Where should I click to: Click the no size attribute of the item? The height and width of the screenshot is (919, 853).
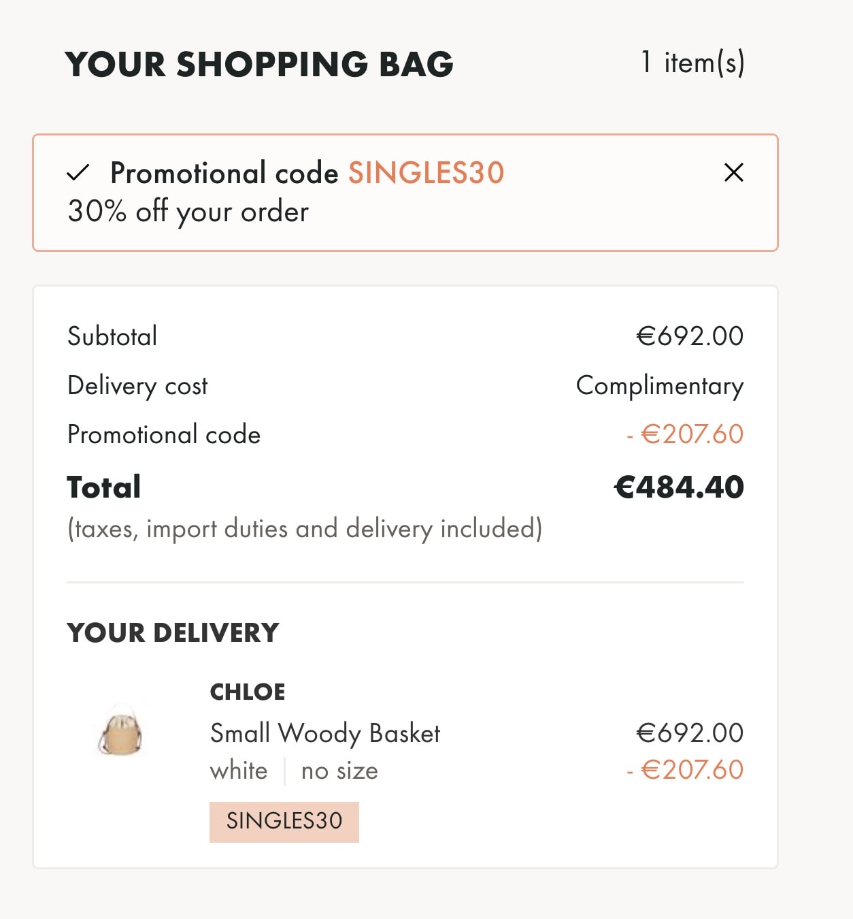coord(339,771)
